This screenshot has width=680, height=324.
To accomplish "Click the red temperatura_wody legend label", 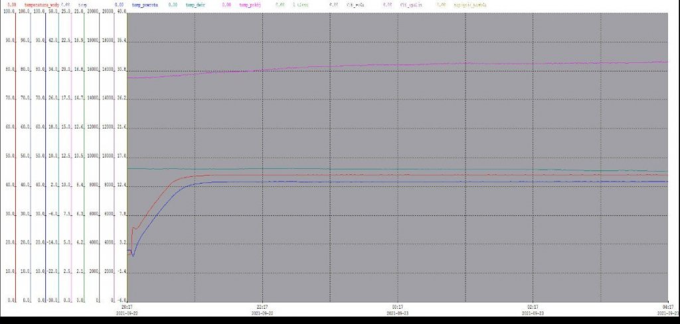I will coord(42,5).
